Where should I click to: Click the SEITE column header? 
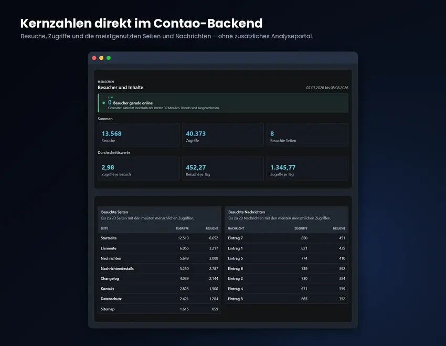point(104,228)
